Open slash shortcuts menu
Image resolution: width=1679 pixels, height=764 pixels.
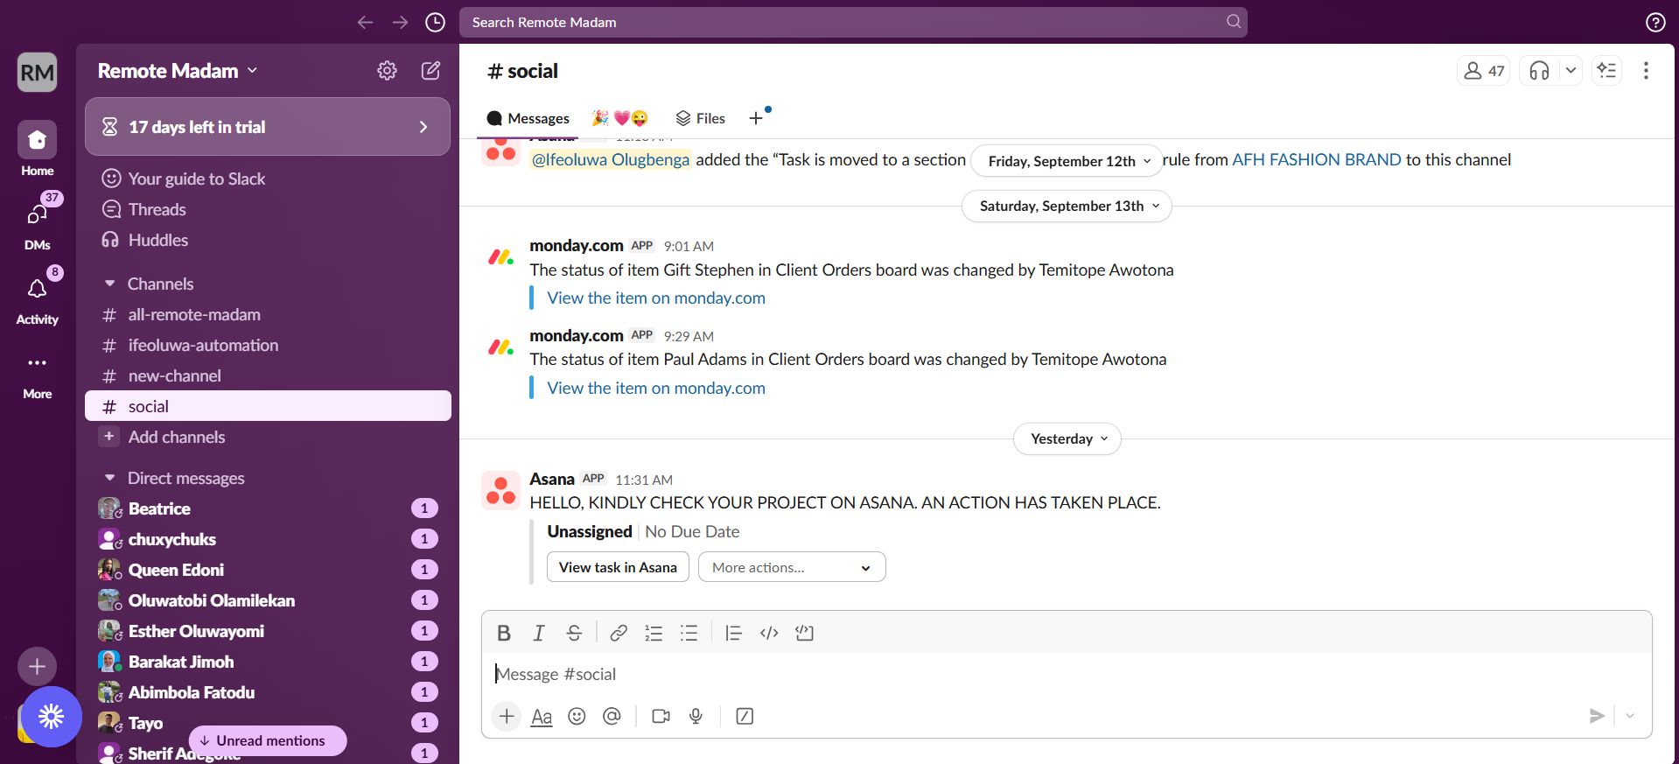(745, 716)
